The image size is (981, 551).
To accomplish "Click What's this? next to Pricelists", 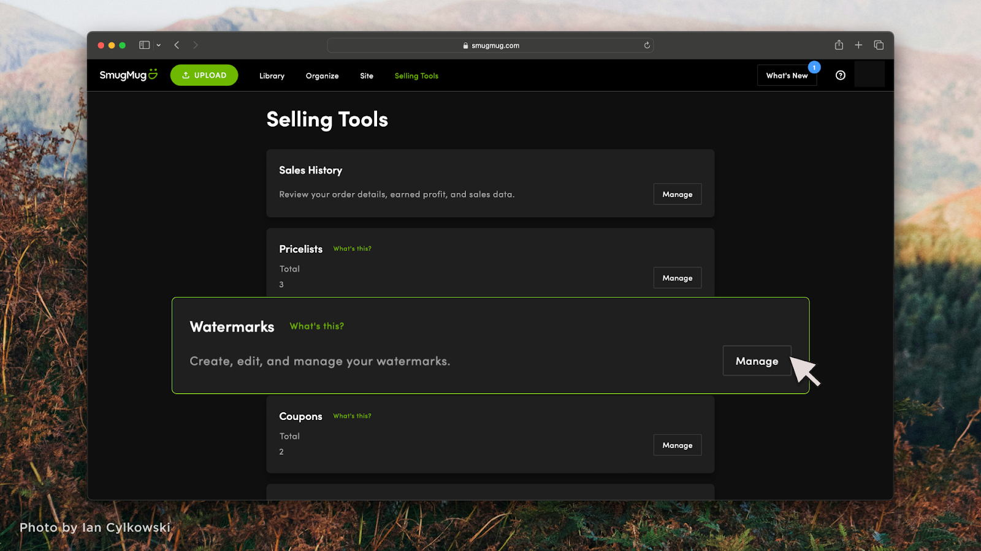I will click(x=352, y=249).
